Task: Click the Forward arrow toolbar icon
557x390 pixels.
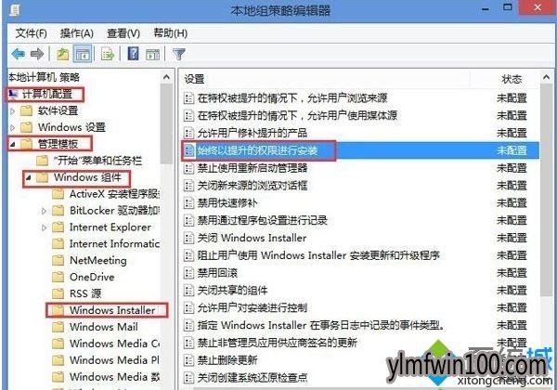Action: tap(37, 54)
